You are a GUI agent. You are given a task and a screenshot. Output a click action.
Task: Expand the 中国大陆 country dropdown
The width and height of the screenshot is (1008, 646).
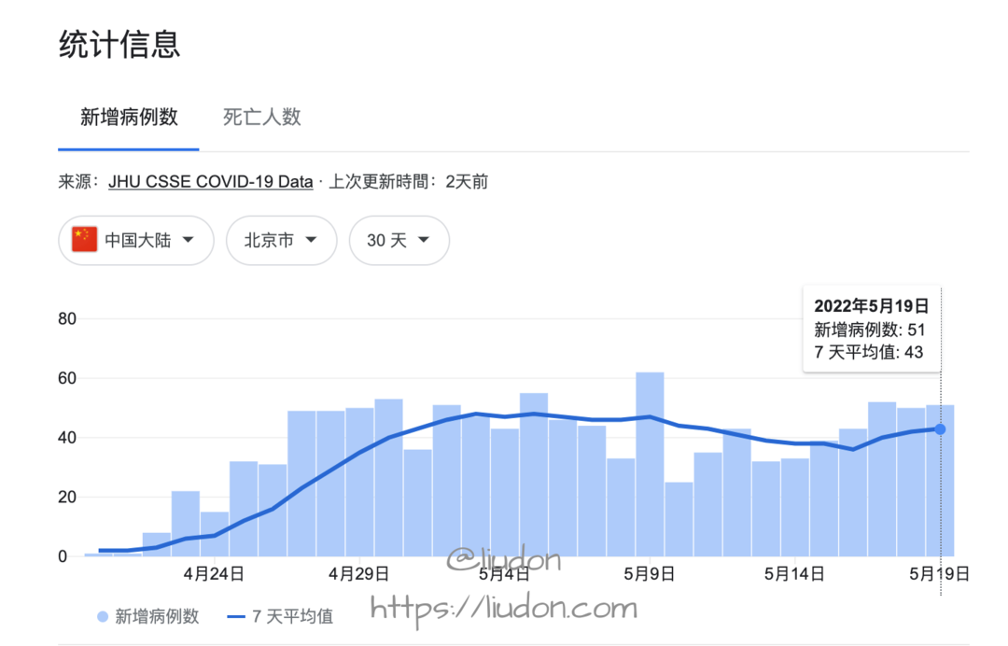point(136,241)
